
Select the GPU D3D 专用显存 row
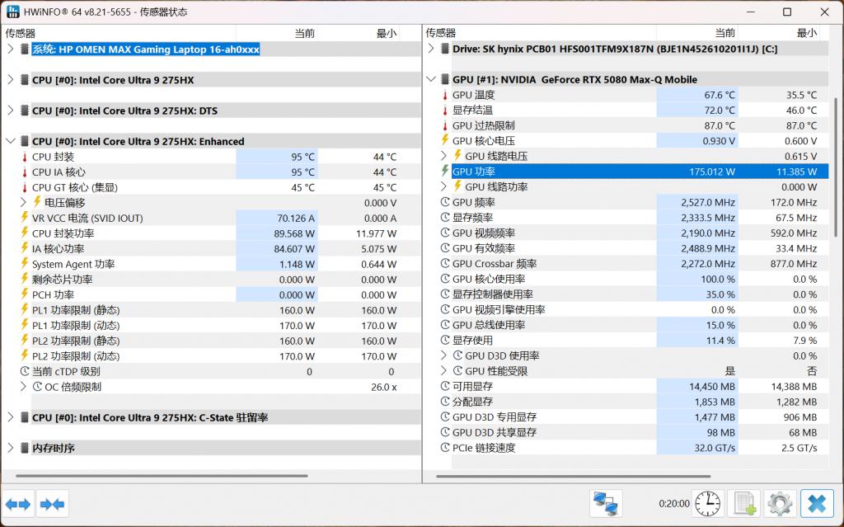pos(634,416)
